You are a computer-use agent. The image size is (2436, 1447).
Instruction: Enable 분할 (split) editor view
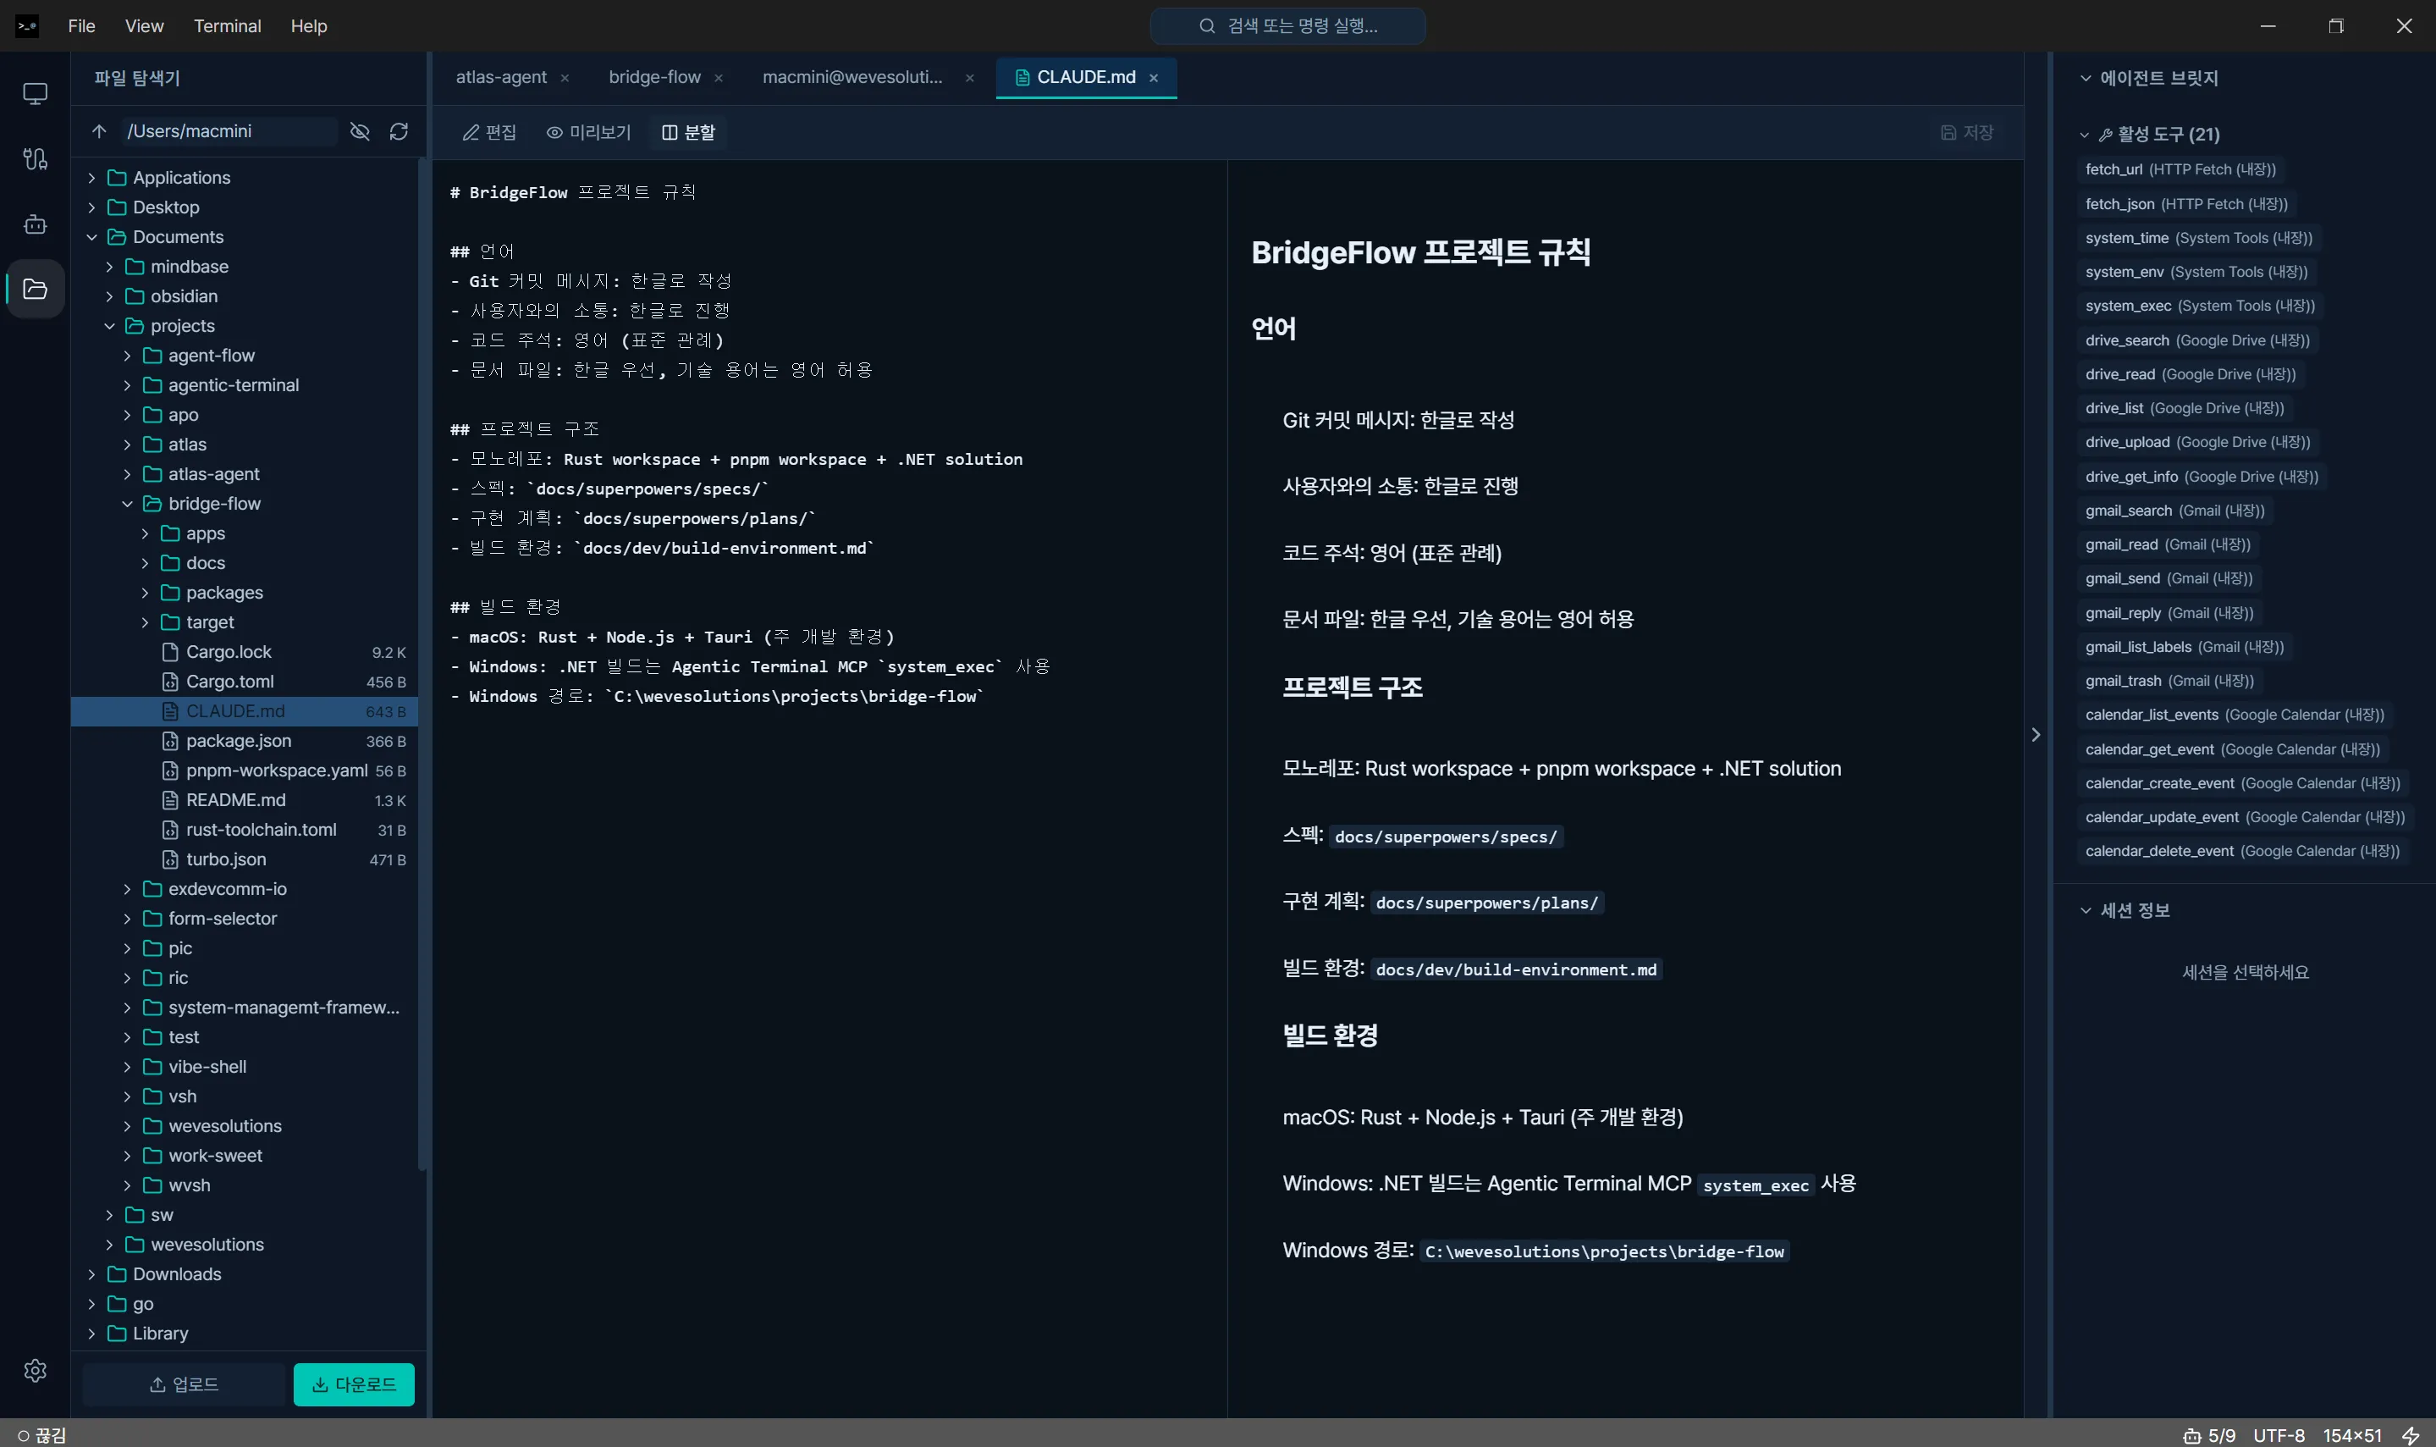(688, 131)
